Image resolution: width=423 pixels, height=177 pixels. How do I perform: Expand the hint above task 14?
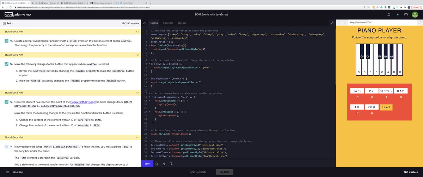click(x=70, y=137)
